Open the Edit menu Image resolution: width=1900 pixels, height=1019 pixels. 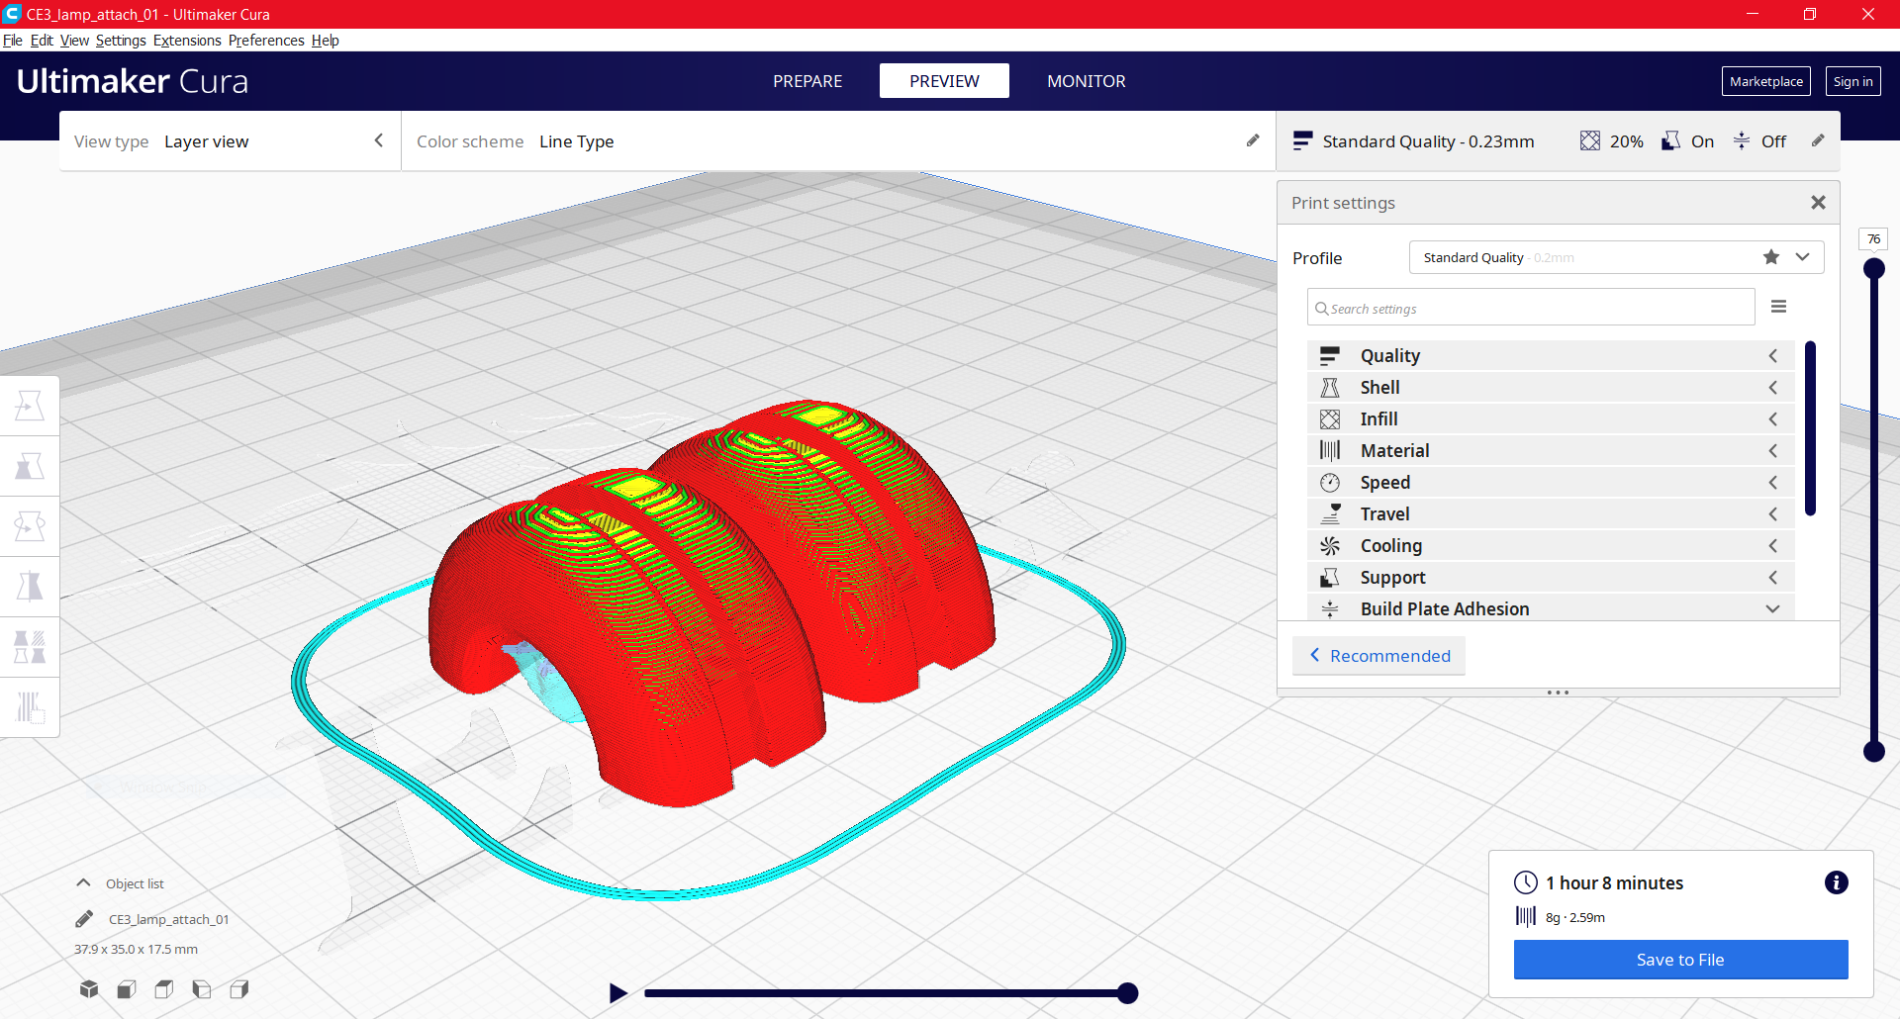(x=42, y=41)
